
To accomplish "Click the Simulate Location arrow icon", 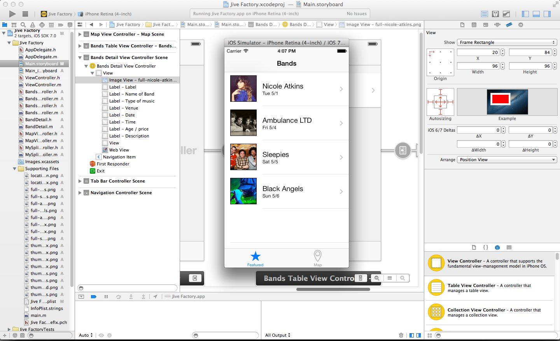I will [155, 296].
